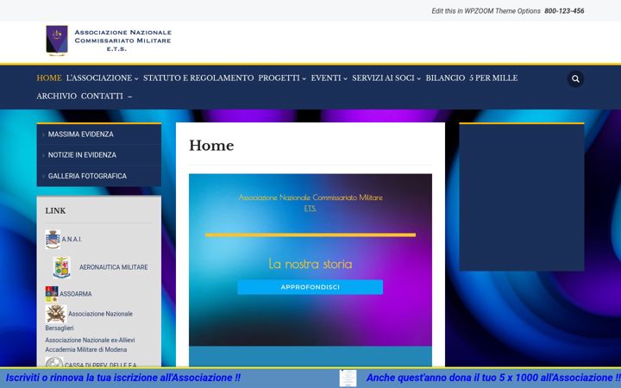Click the Approfondisci button

point(310,287)
